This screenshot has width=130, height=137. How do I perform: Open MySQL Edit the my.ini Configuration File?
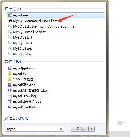(44, 26)
